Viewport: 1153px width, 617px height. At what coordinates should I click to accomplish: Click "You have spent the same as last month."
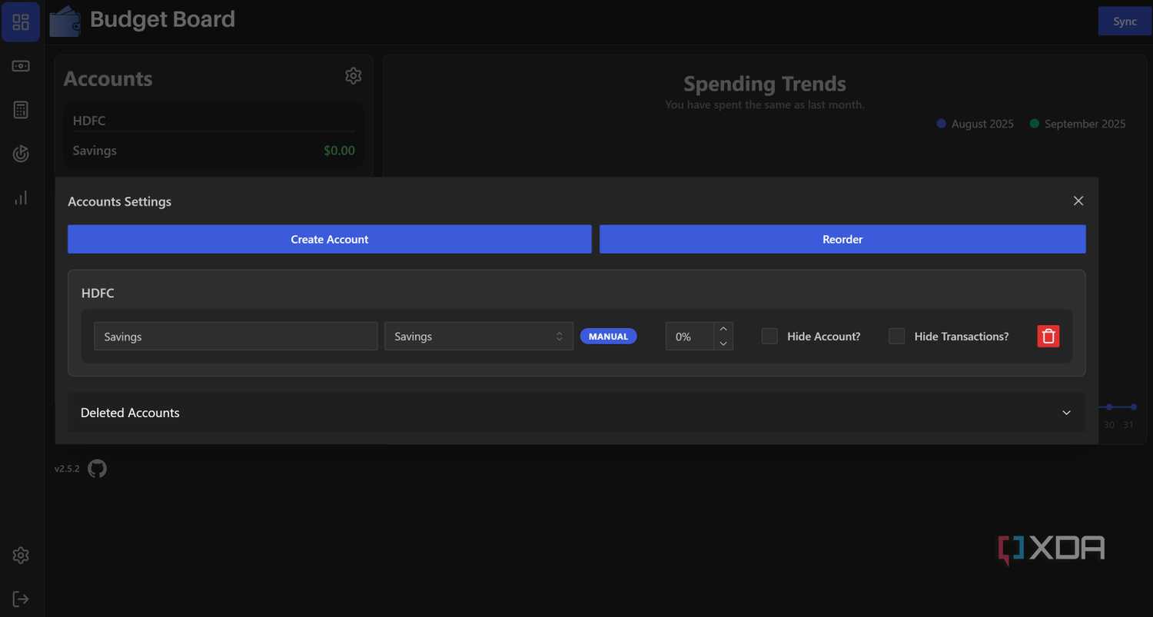765,104
